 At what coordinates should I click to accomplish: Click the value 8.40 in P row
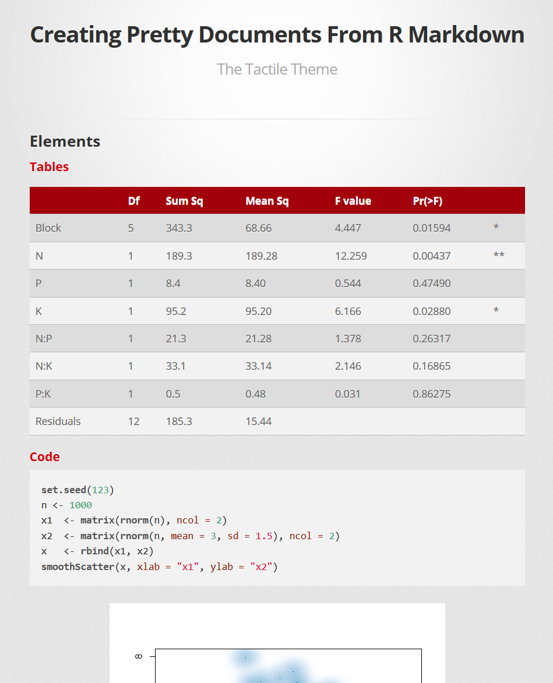click(x=255, y=283)
